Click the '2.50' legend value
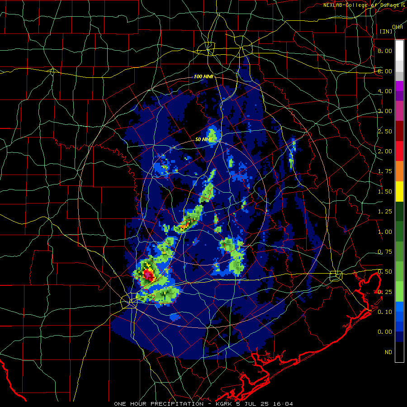This screenshot has width=407, height=407. click(x=385, y=131)
